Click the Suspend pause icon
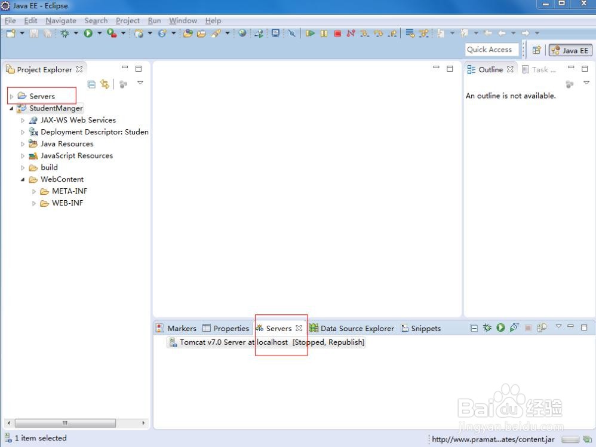This screenshot has height=447, width=596. point(324,33)
